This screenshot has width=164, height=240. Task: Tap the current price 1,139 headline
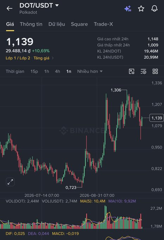point(20,42)
